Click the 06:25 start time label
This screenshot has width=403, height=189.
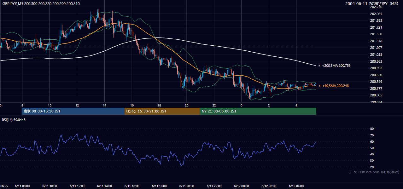click(4, 186)
